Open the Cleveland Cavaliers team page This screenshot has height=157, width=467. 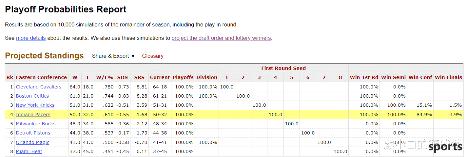tap(39, 87)
